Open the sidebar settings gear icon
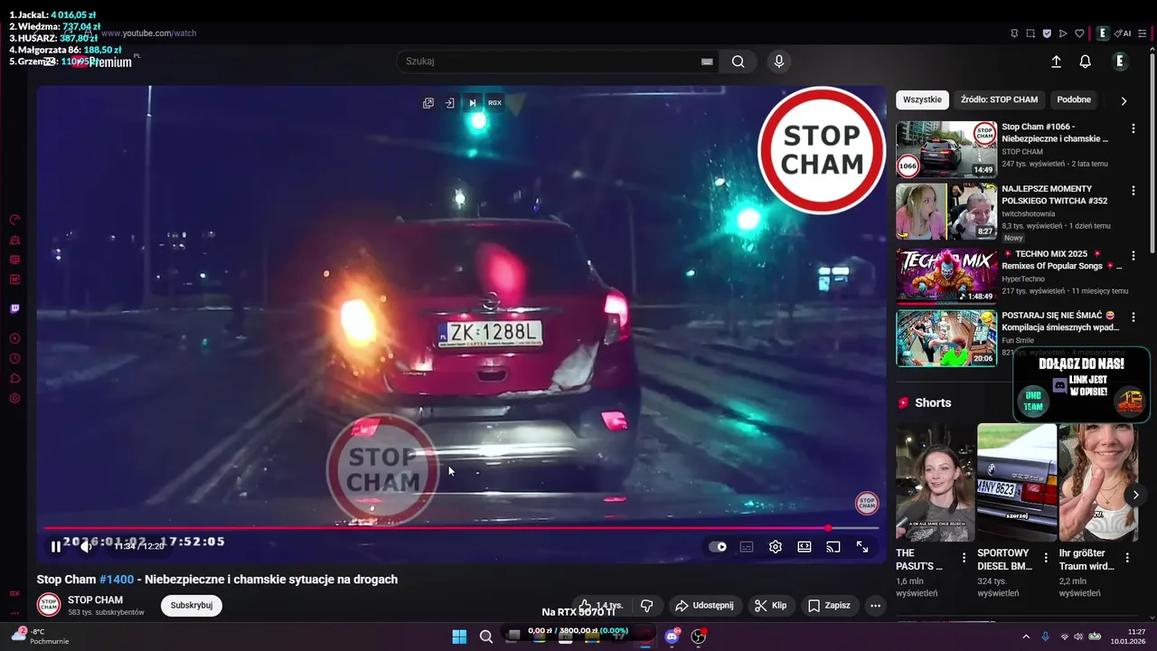This screenshot has width=1157, height=651. [x=14, y=399]
